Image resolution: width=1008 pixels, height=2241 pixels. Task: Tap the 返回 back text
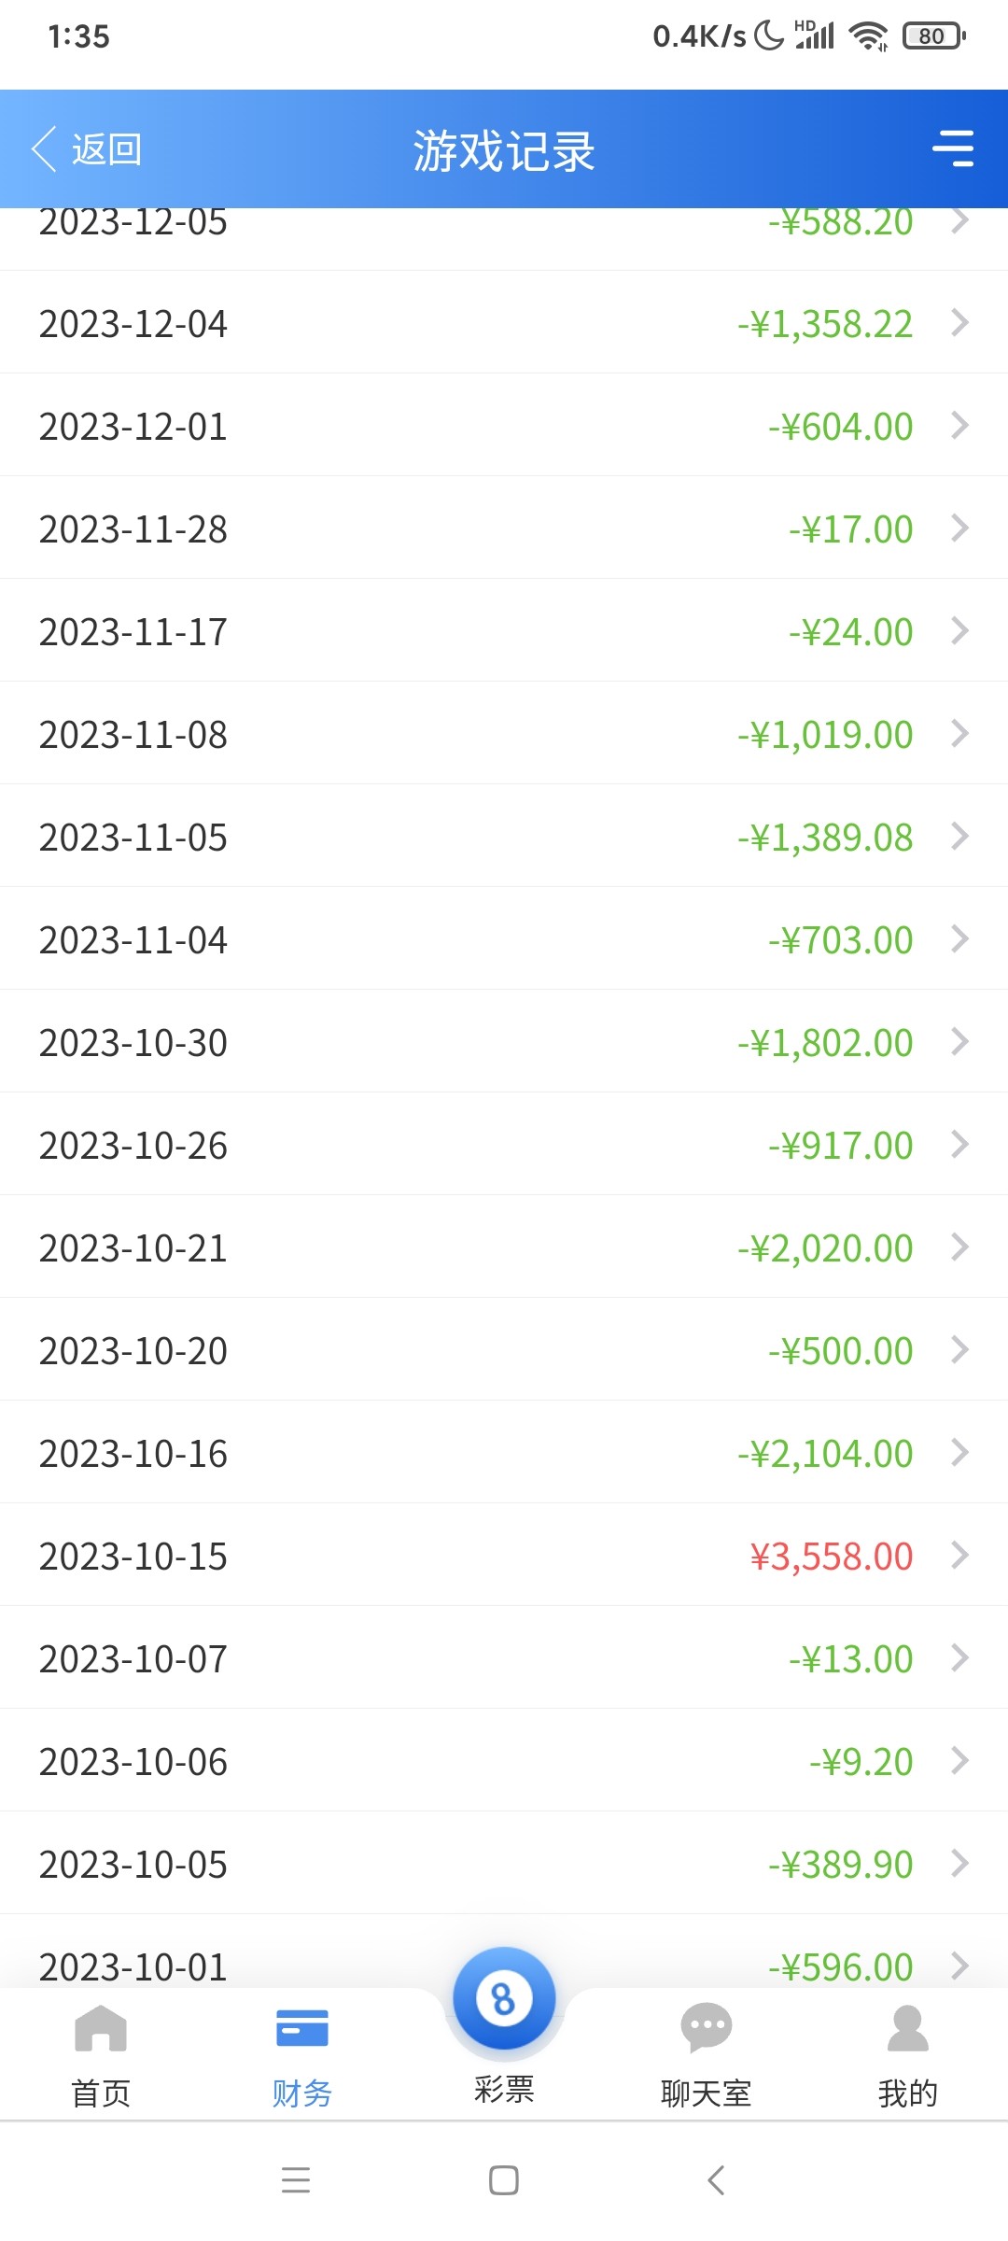pyautogui.click(x=106, y=149)
